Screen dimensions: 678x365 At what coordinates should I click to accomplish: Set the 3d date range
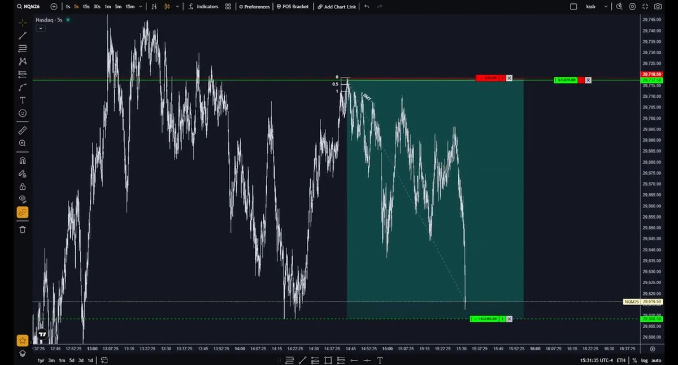81,360
